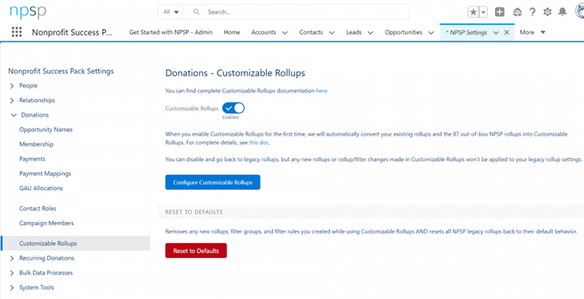
Task: Select Opportunity Names in sidebar
Action: (46, 129)
